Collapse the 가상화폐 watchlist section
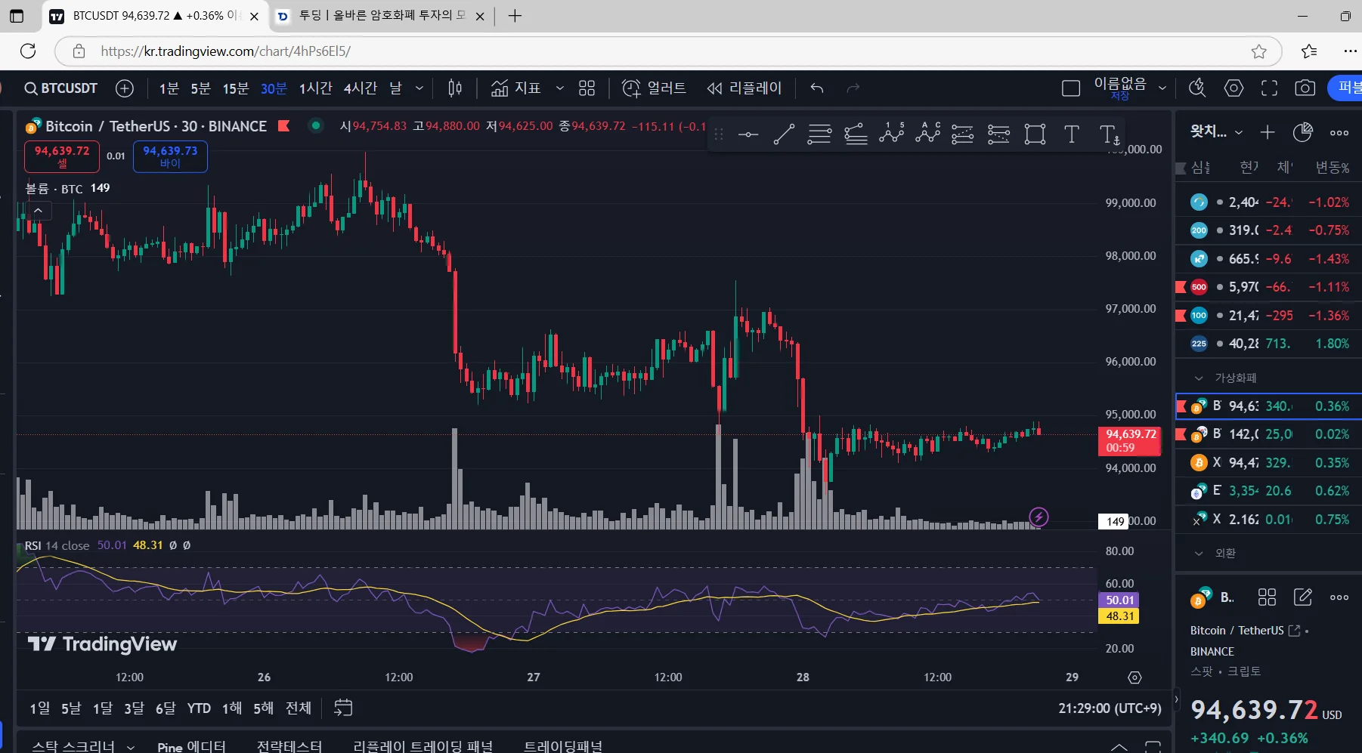1362x753 pixels. (x=1199, y=378)
